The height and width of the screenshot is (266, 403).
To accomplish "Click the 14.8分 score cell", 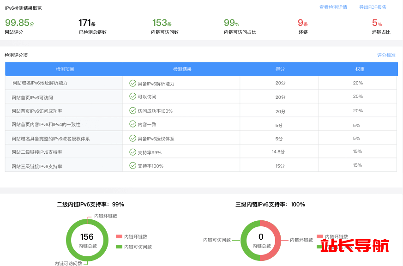I will click(x=278, y=152).
